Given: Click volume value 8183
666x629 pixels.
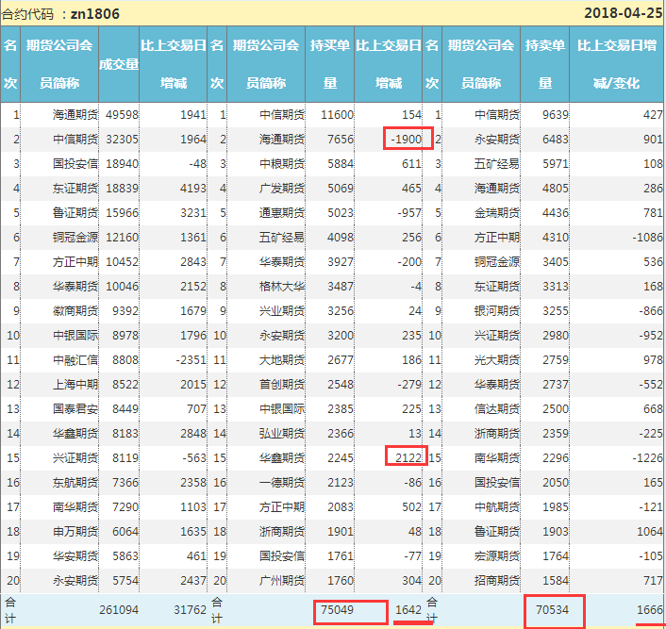Looking at the screenshot, I should click(x=125, y=434).
